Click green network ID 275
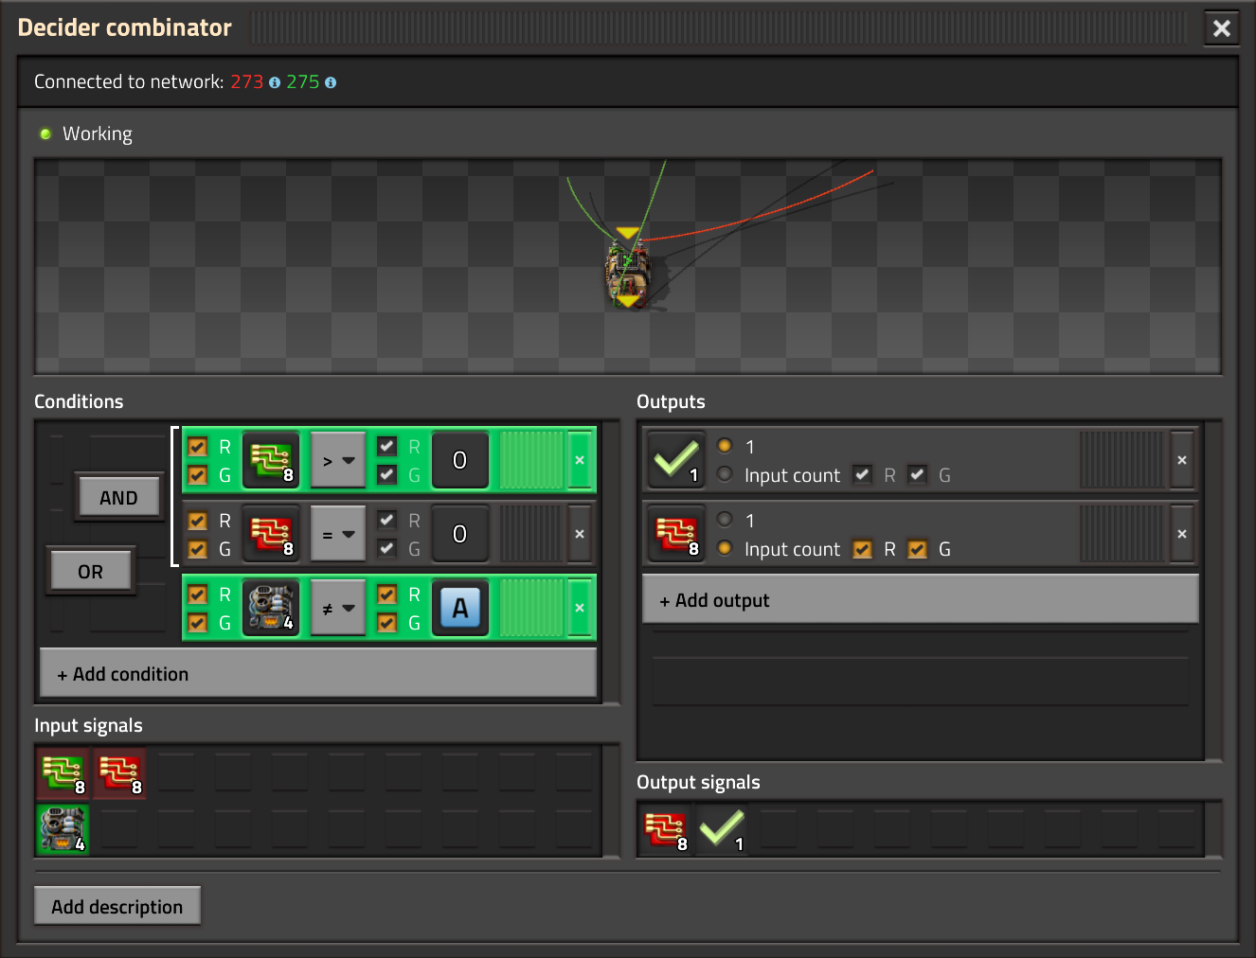Image resolution: width=1256 pixels, height=958 pixels. [303, 82]
